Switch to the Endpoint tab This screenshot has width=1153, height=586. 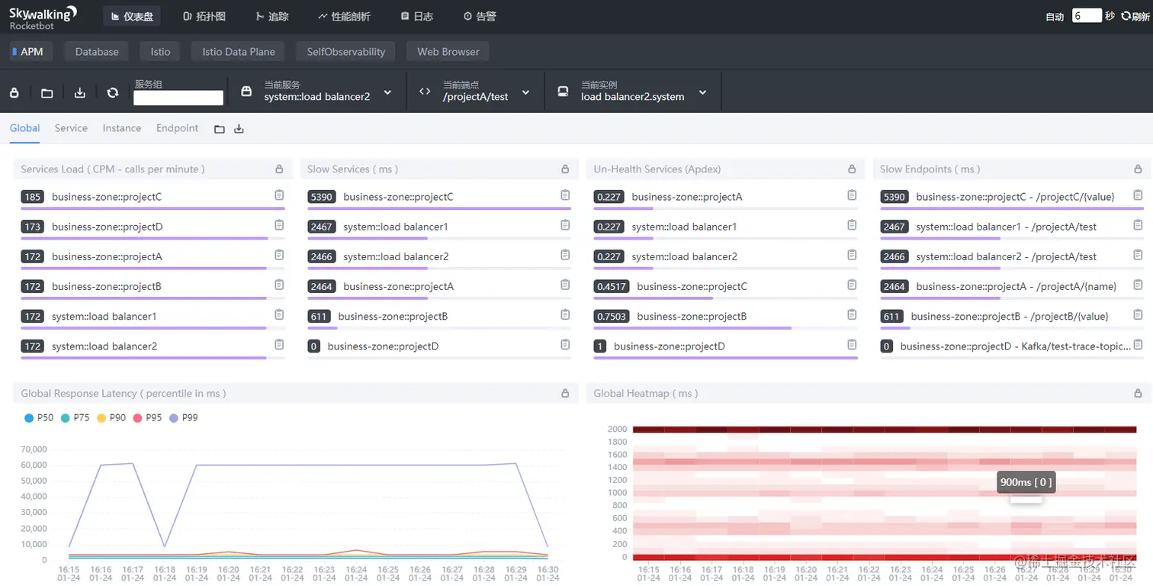[177, 128]
